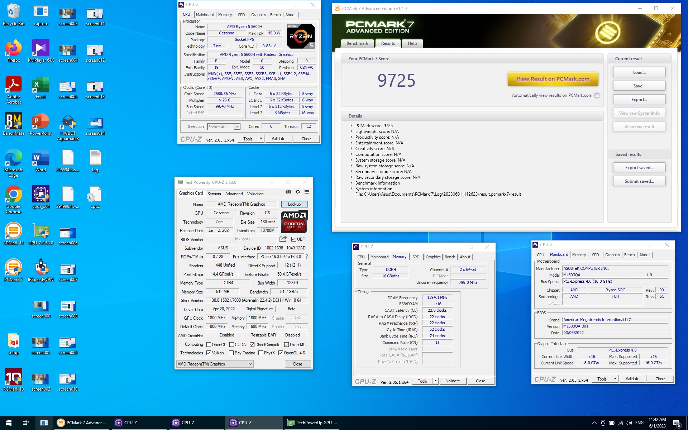Open GPU-Z hamburger menu
This screenshot has height=430, width=688.
click(x=307, y=192)
